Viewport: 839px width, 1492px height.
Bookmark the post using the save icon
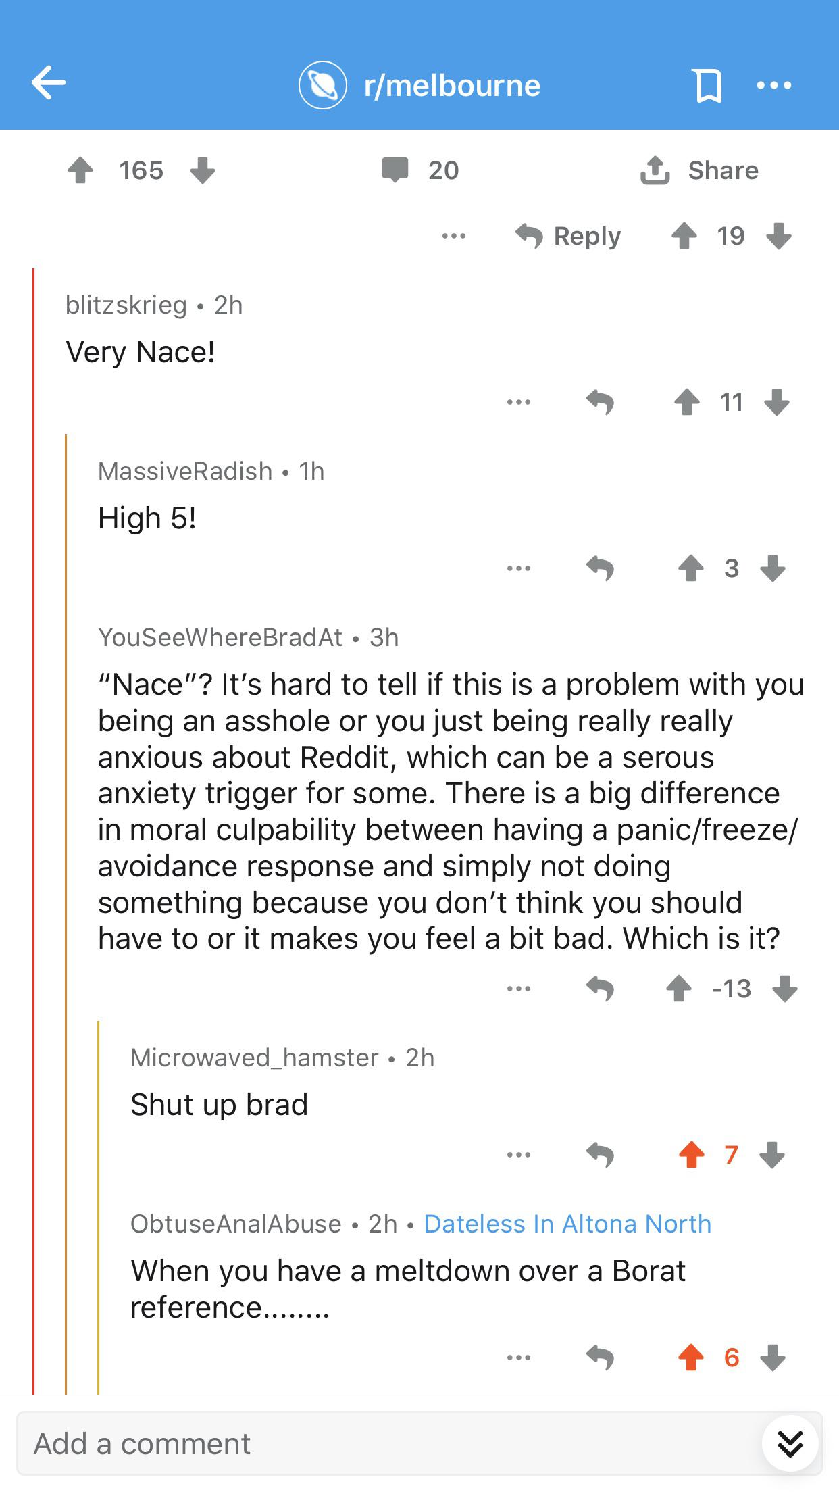coord(707,84)
